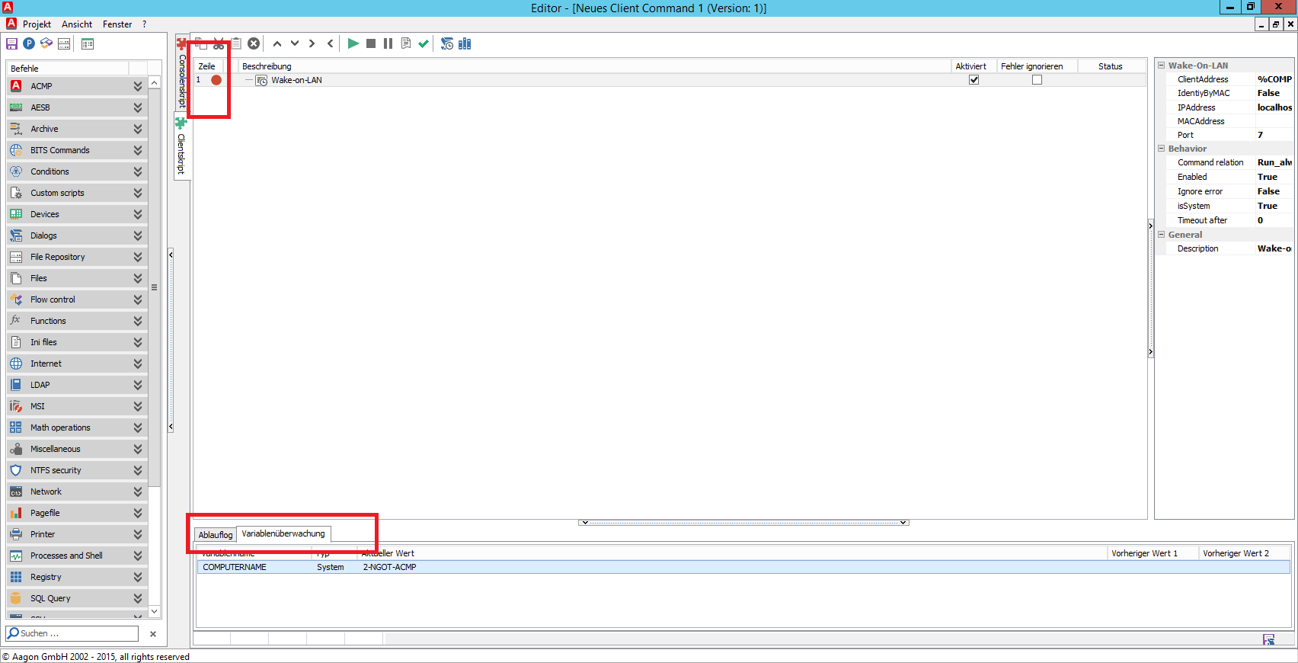Screen dimensions: 1298x663
Task: Move command up with the up arrow icon
Action: click(x=277, y=43)
